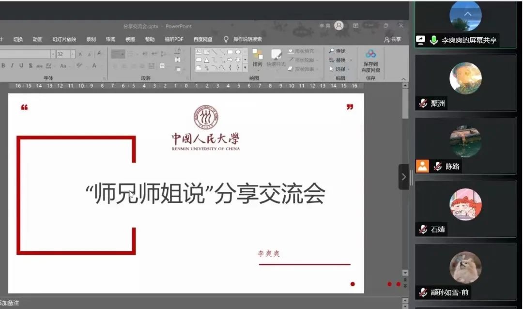Screen dimensions: 523x309
Task: Toggle Italic formatting
Action: 12,66
